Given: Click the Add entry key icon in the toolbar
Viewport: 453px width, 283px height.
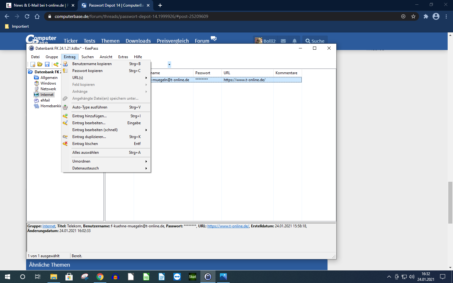Looking at the screenshot, I should pos(56,64).
